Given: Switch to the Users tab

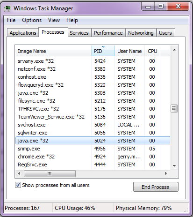Looking at the screenshot, I should point(165,33).
